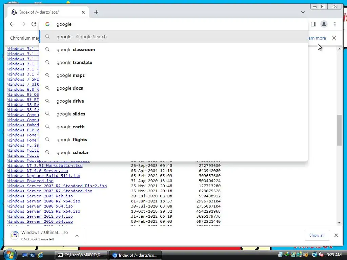Pick the google slides suggestion
This screenshot has width=347, height=260.
point(173,114)
